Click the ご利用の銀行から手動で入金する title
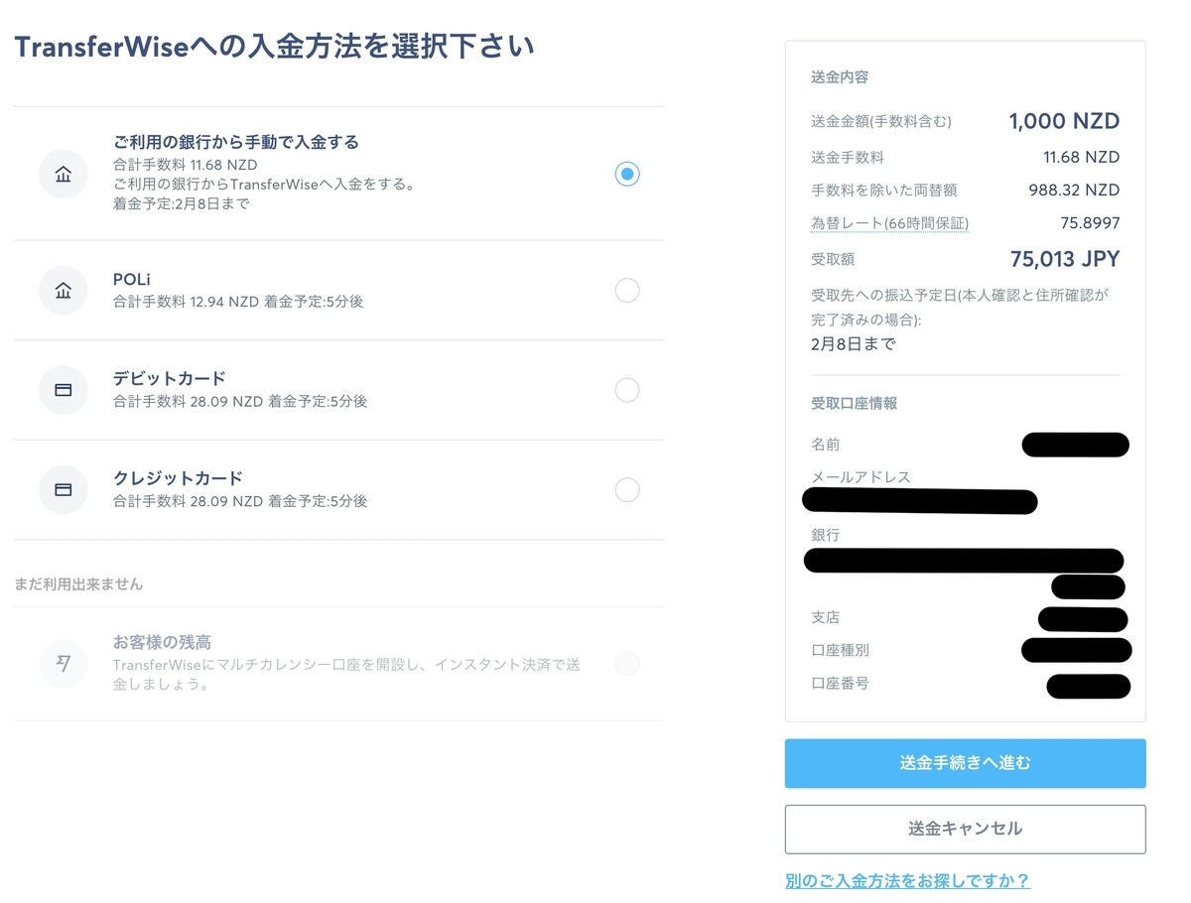This screenshot has width=1191, height=903. (236, 142)
